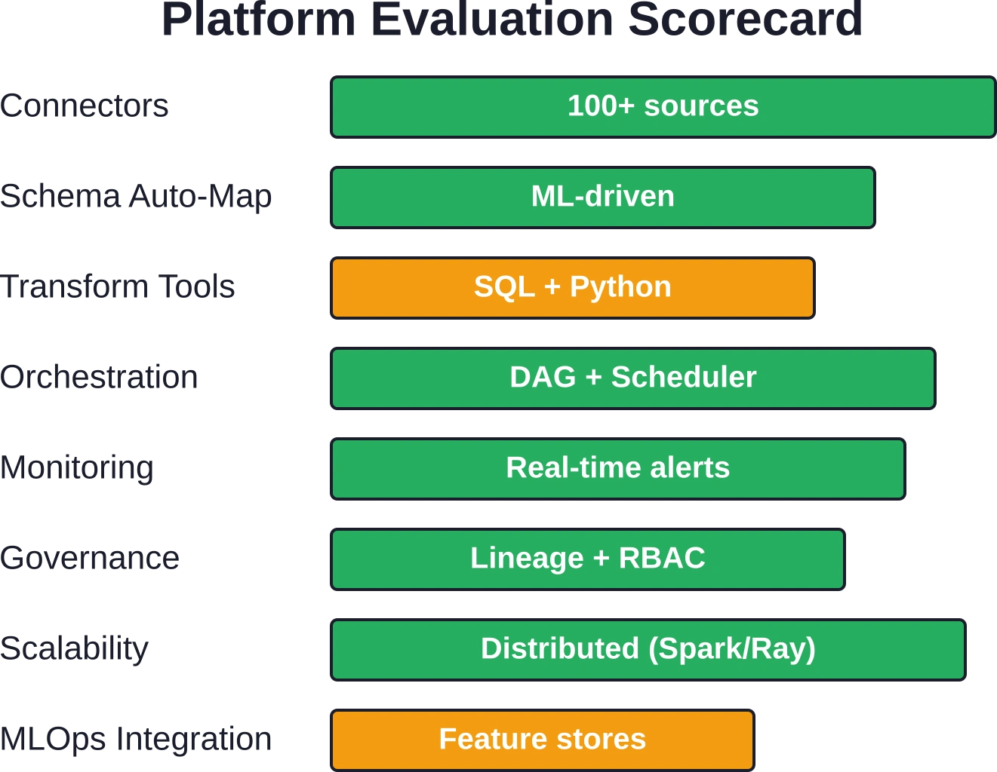The height and width of the screenshot is (772, 997).
Task: Click the 'Platform Evaluation Scorecard' title
Action: (512, 20)
